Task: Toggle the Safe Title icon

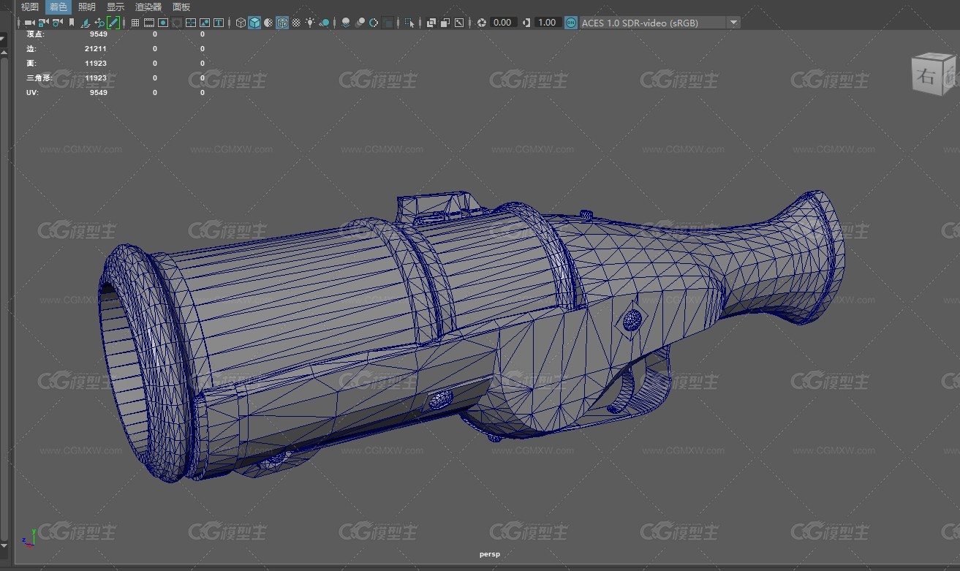Action: [x=218, y=23]
